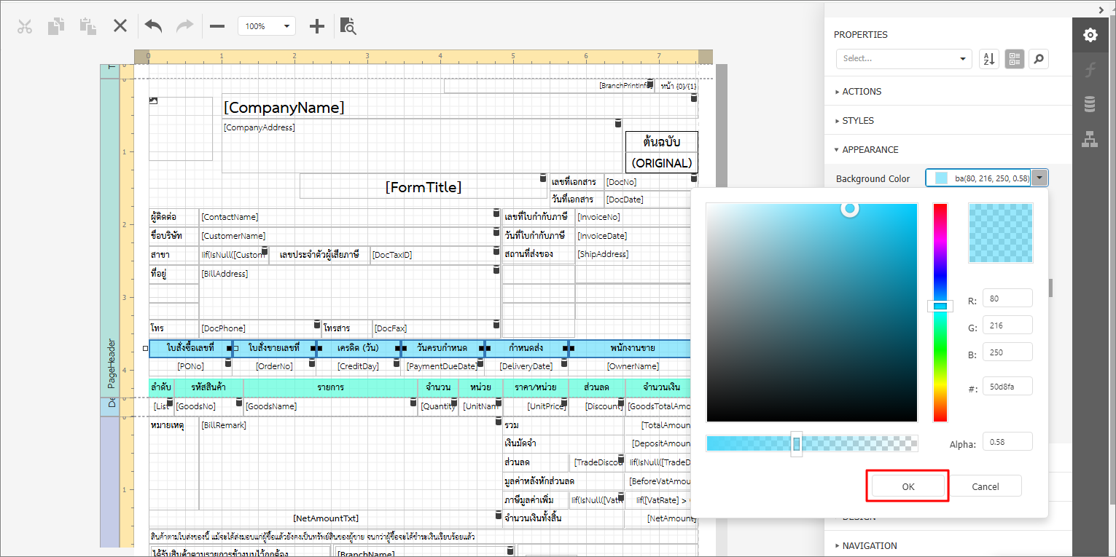The height and width of the screenshot is (557, 1116).
Task: Select the [NetAmountTxt] field
Action: [x=326, y=518]
